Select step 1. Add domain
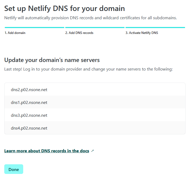The image size is (189, 179). (15, 33)
